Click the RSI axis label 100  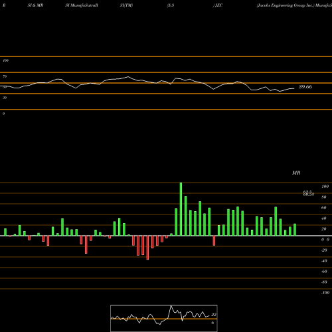click(5, 60)
